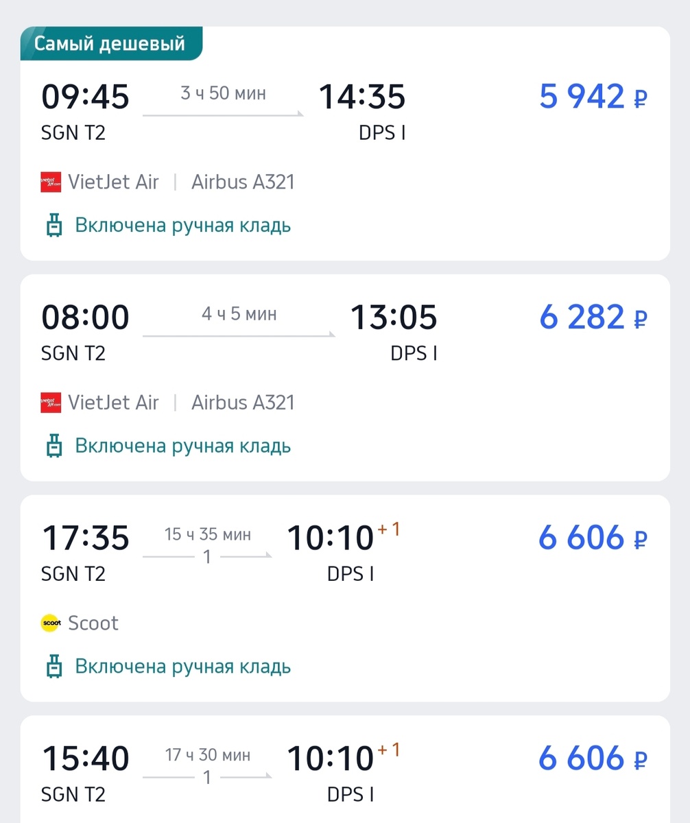Select the 6 606 ₽ Scoot price

click(593, 538)
